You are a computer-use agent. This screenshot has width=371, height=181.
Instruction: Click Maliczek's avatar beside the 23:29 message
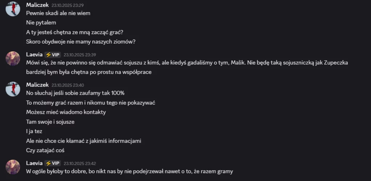pos(13,9)
